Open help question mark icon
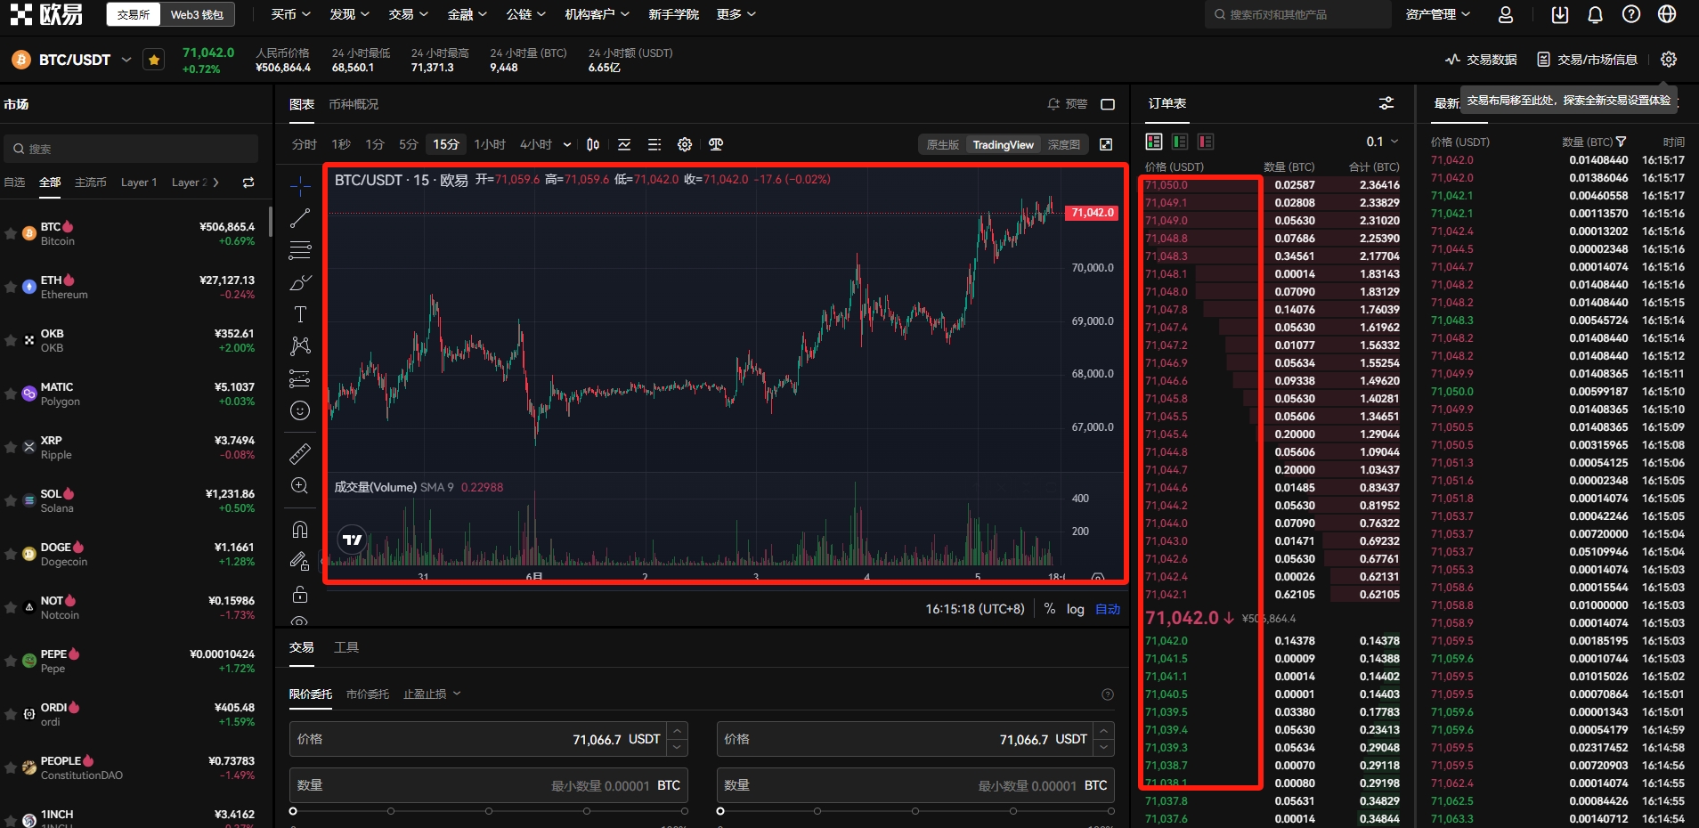The image size is (1699, 828). [1631, 14]
